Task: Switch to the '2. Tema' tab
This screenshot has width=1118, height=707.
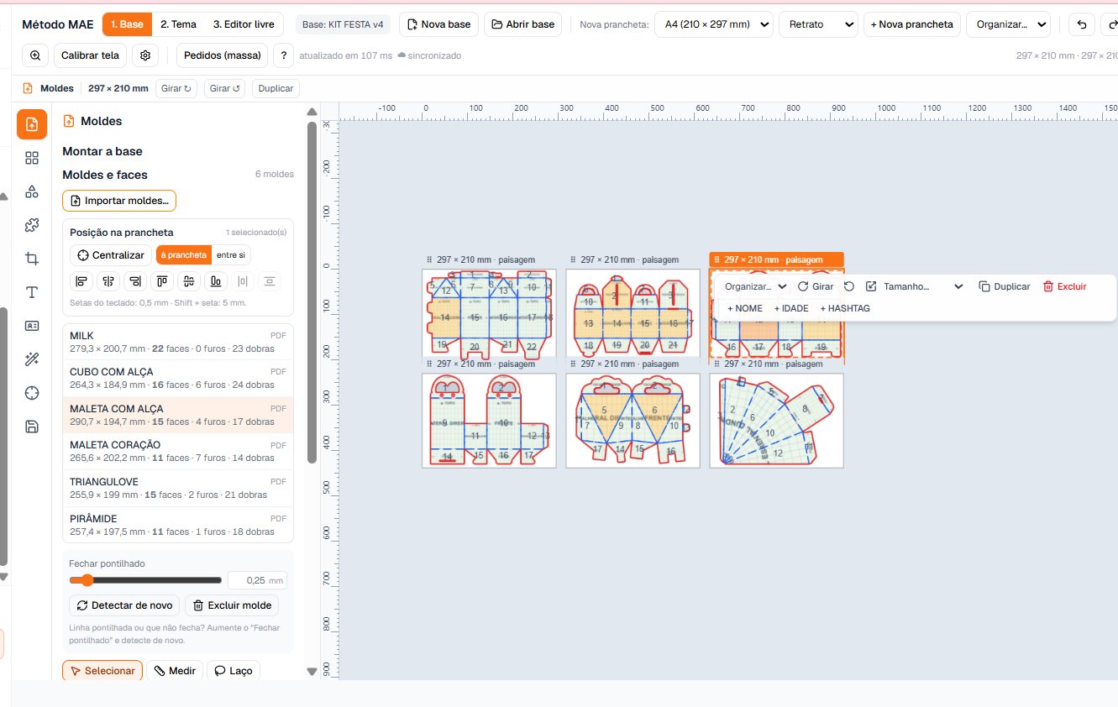Action: tap(178, 24)
